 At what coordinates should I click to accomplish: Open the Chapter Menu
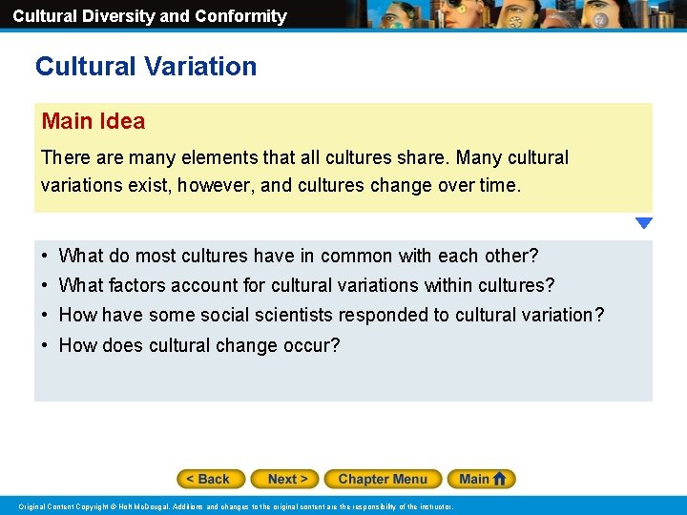tap(383, 479)
